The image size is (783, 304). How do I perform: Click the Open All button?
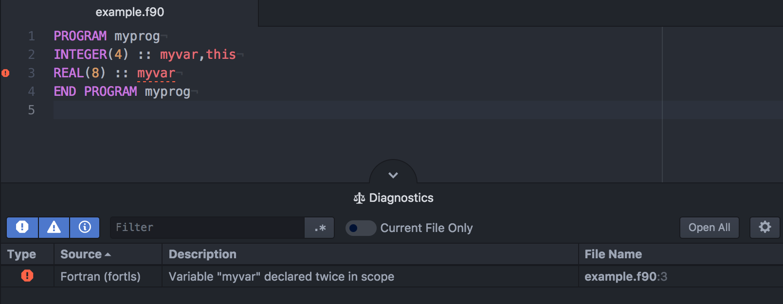pos(709,227)
